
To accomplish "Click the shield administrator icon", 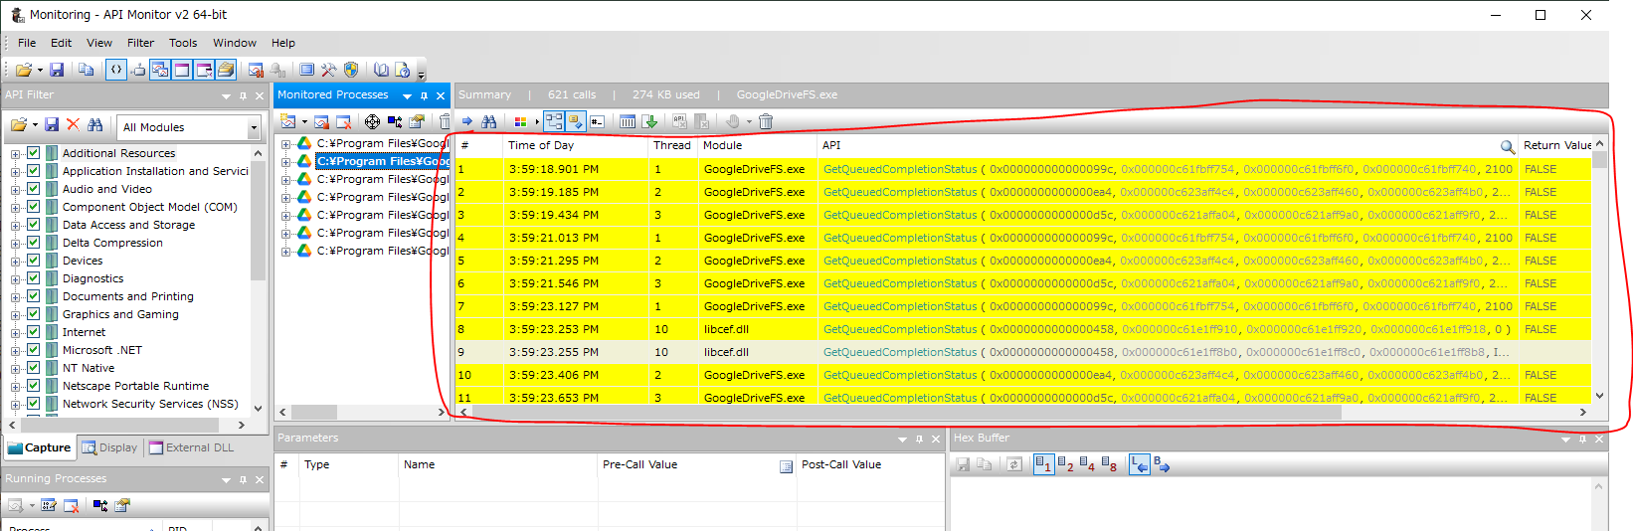I will pyautogui.click(x=351, y=70).
